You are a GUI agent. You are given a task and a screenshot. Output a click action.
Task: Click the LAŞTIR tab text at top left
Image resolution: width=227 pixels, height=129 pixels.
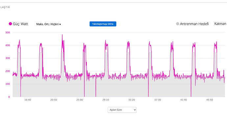[5, 7]
